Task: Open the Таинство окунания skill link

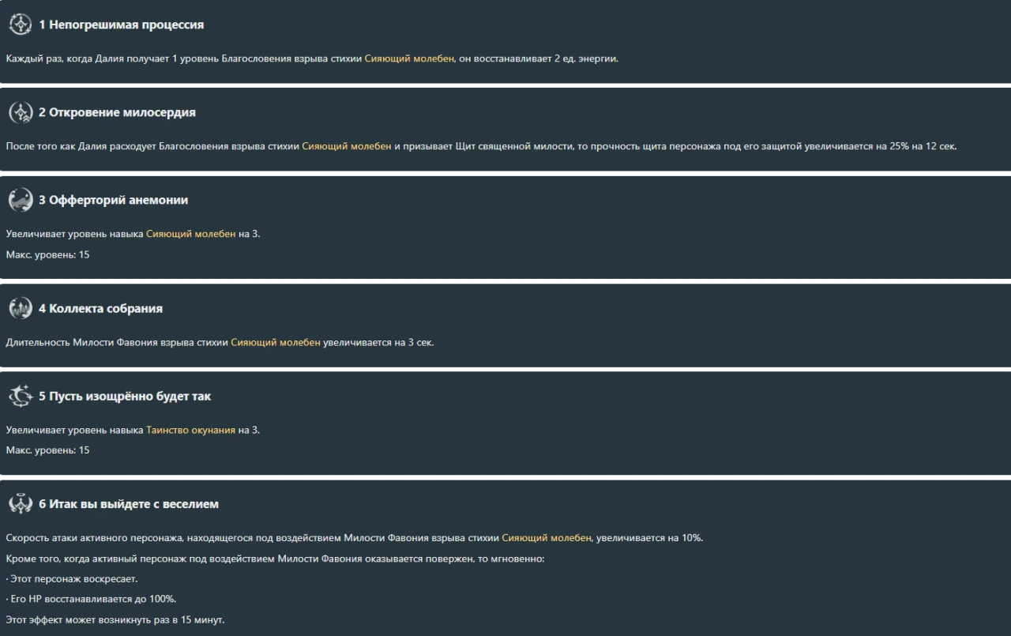Action: tap(191, 430)
